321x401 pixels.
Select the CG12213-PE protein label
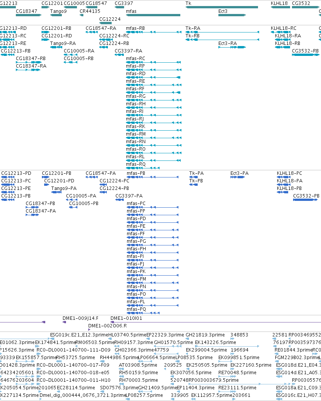pos(16,188)
